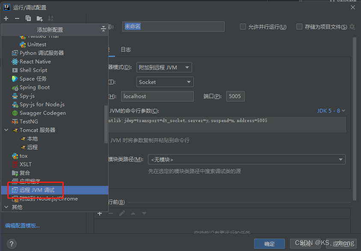
Task: Enable the 允许并行运行 checkbox
Action: 243,27
